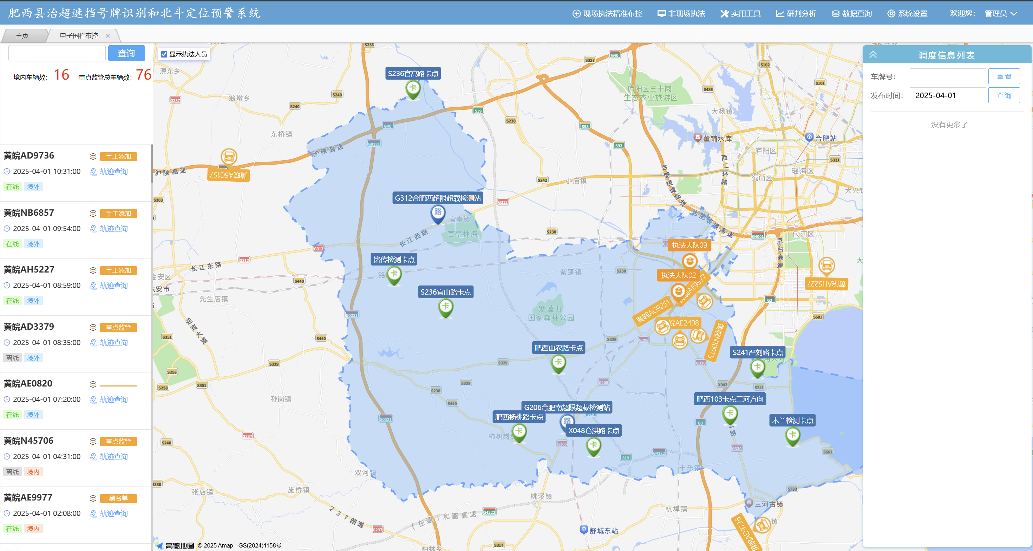Open the 实用工具 menu
The image size is (1033, 551).
[740, 13]
